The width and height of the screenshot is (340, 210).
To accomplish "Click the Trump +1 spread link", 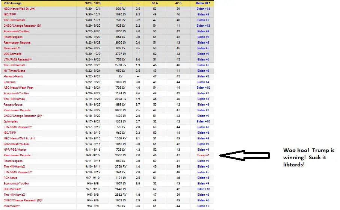I will pos(203,155).
